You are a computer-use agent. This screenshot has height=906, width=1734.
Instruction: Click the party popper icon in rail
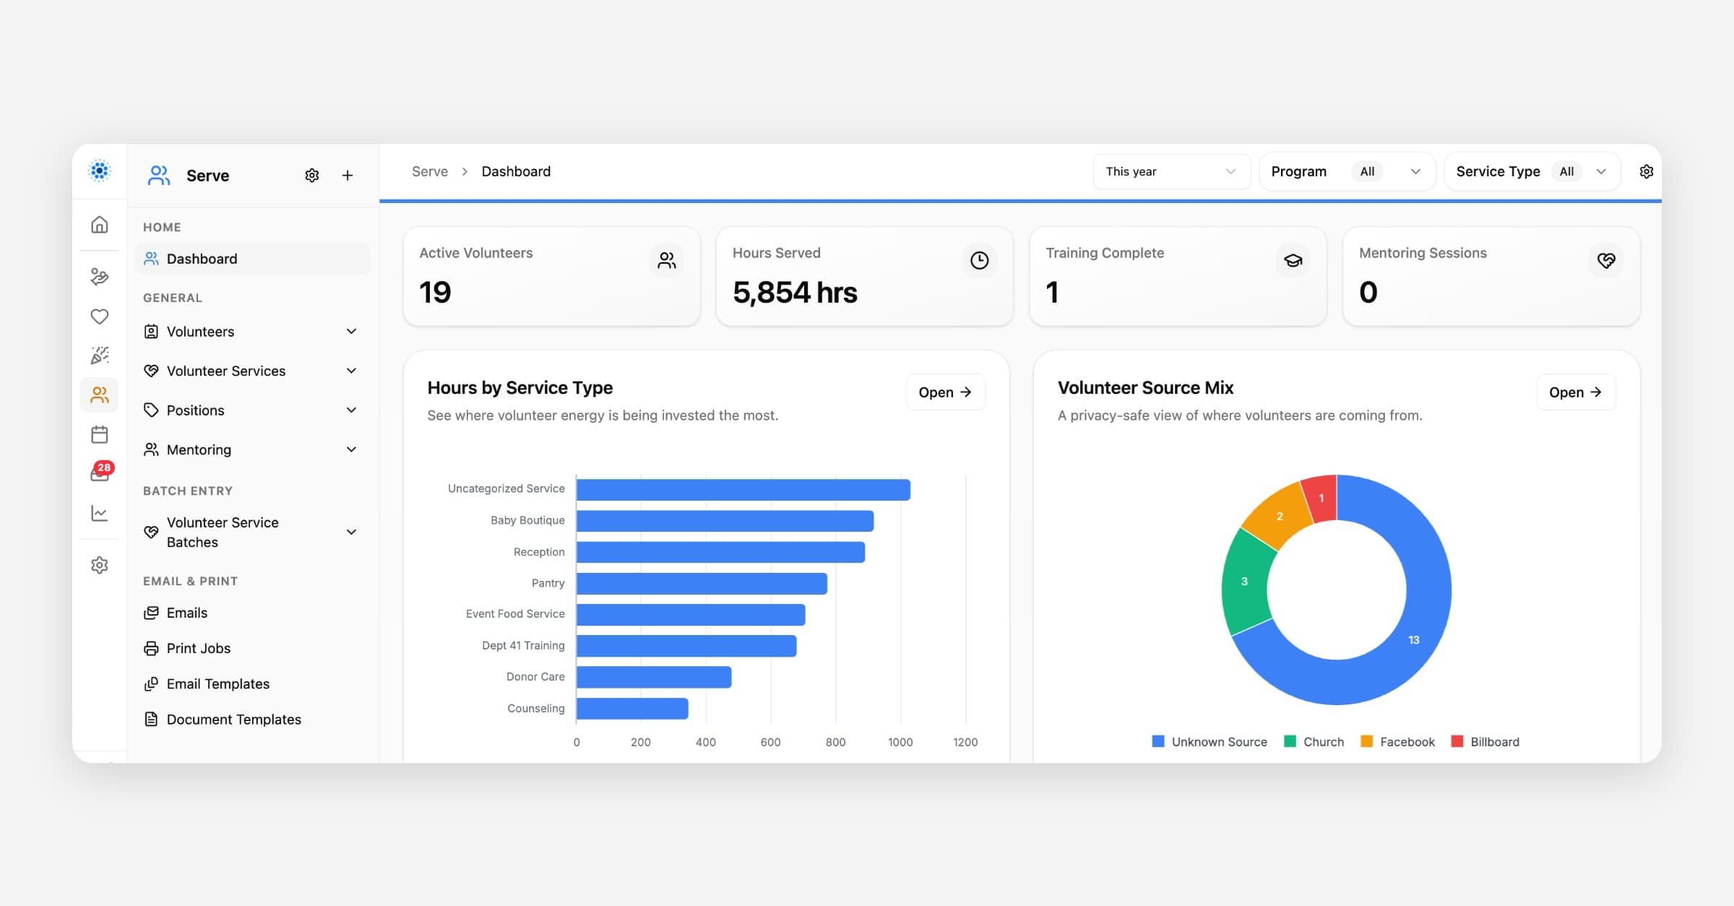pos(100,355)
